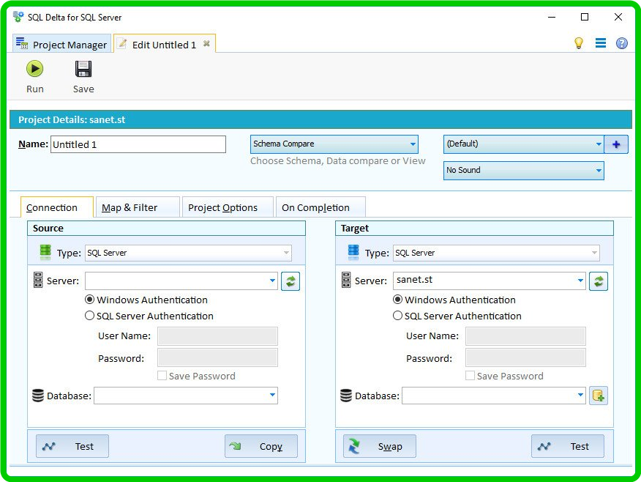Open the No Sound dropdown

coord(523,170)
